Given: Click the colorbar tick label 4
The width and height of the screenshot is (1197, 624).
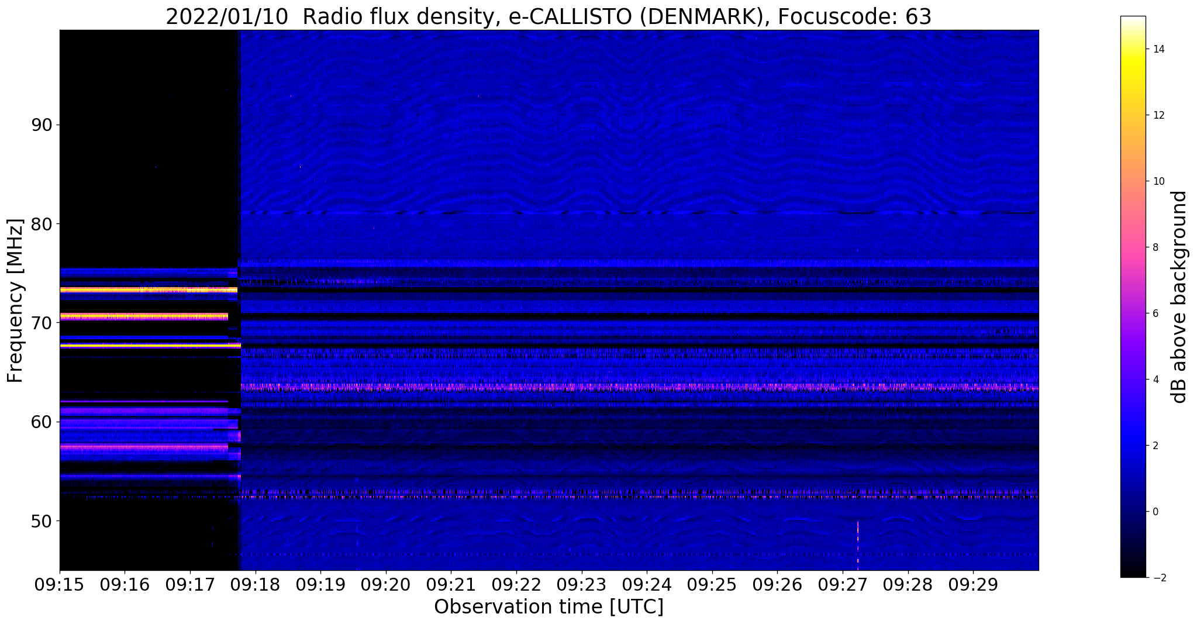Looking at the screenshot, I should point(1154,380).
